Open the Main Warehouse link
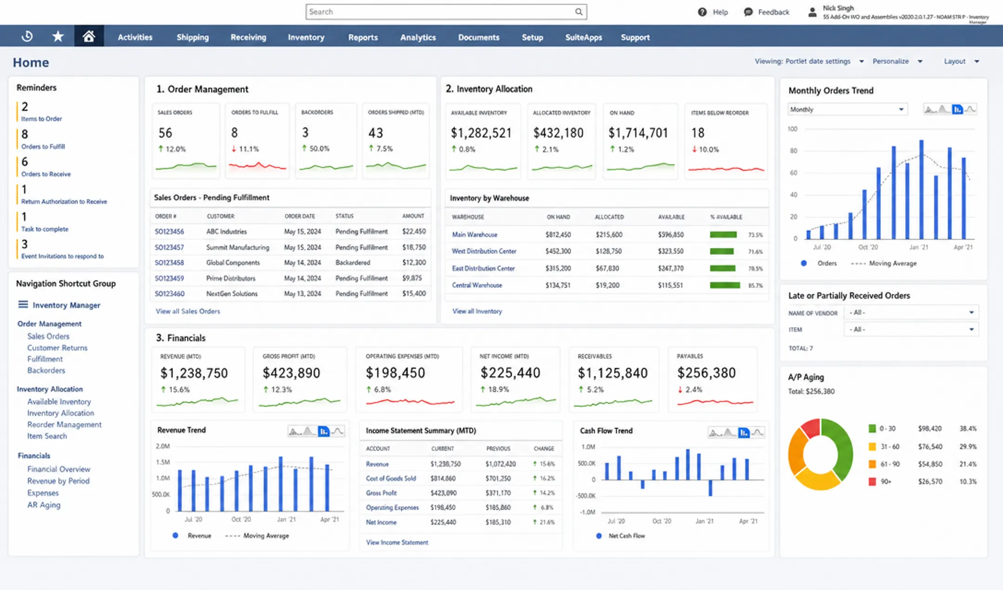 475,234
